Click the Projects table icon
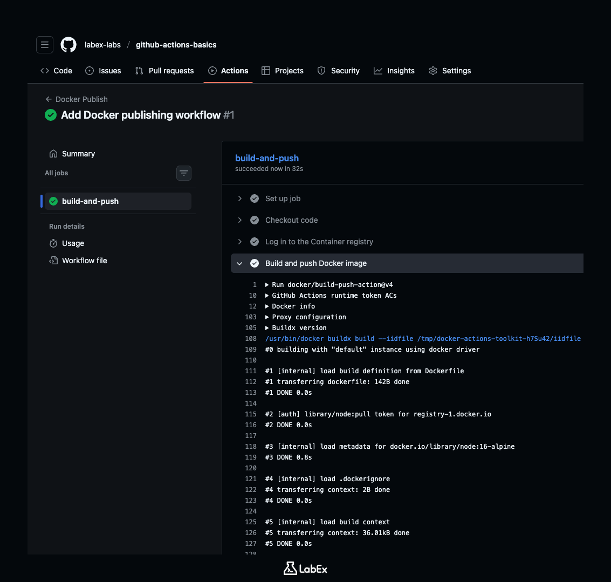 point(266,71)
